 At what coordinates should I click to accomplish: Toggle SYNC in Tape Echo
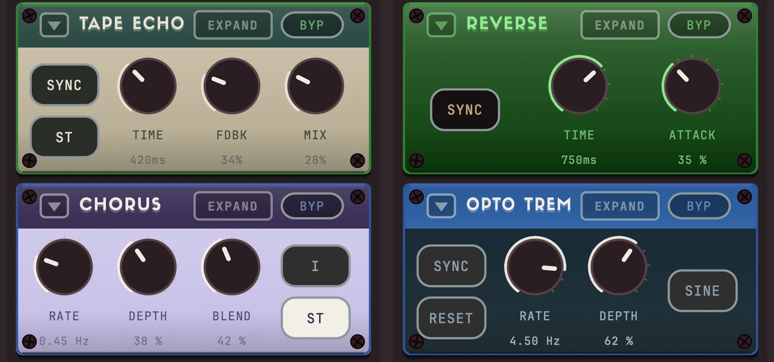click(64, 85)
